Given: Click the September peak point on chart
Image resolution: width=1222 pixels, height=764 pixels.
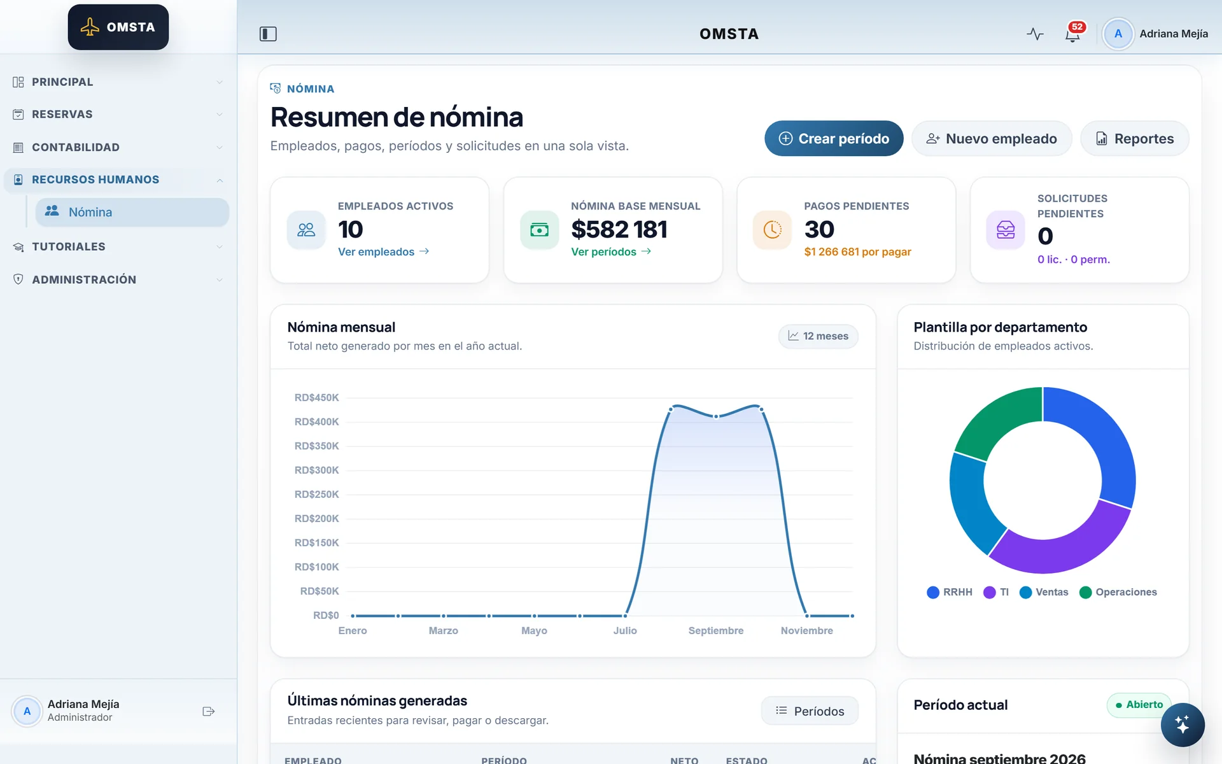Looking at the screenshot, I should point(716,416).
